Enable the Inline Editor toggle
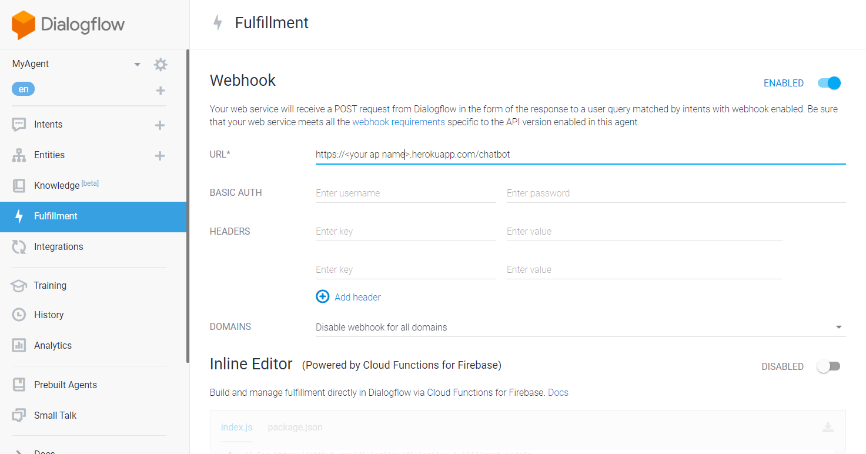 tap(828, 366)
